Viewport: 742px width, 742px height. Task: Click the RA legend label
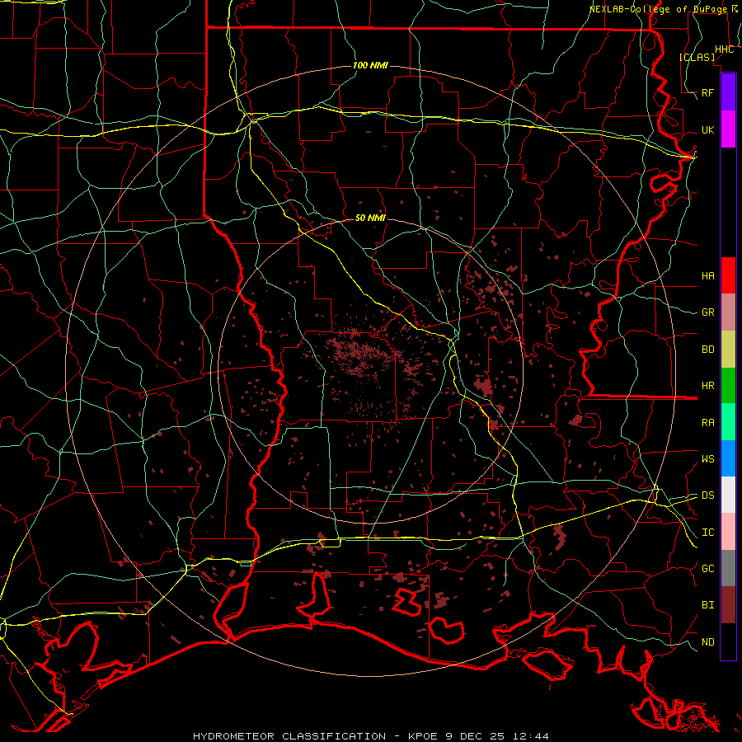pyautogui.click(x=708, y=422)
